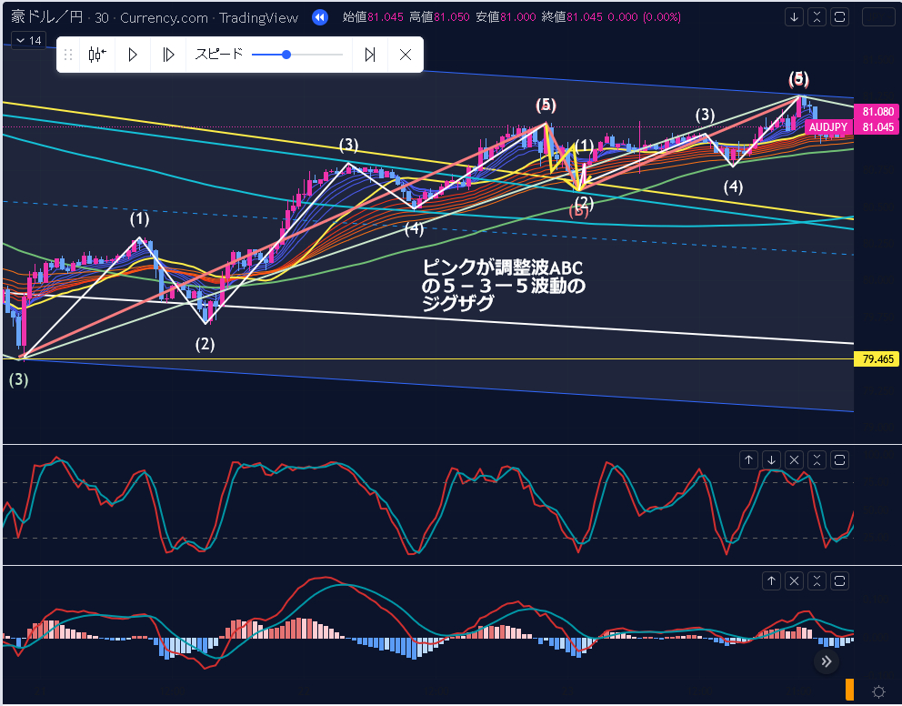Collapse the indicator legend showing 14
Screen dimensions: 902x706
click(x=29, y=40)
